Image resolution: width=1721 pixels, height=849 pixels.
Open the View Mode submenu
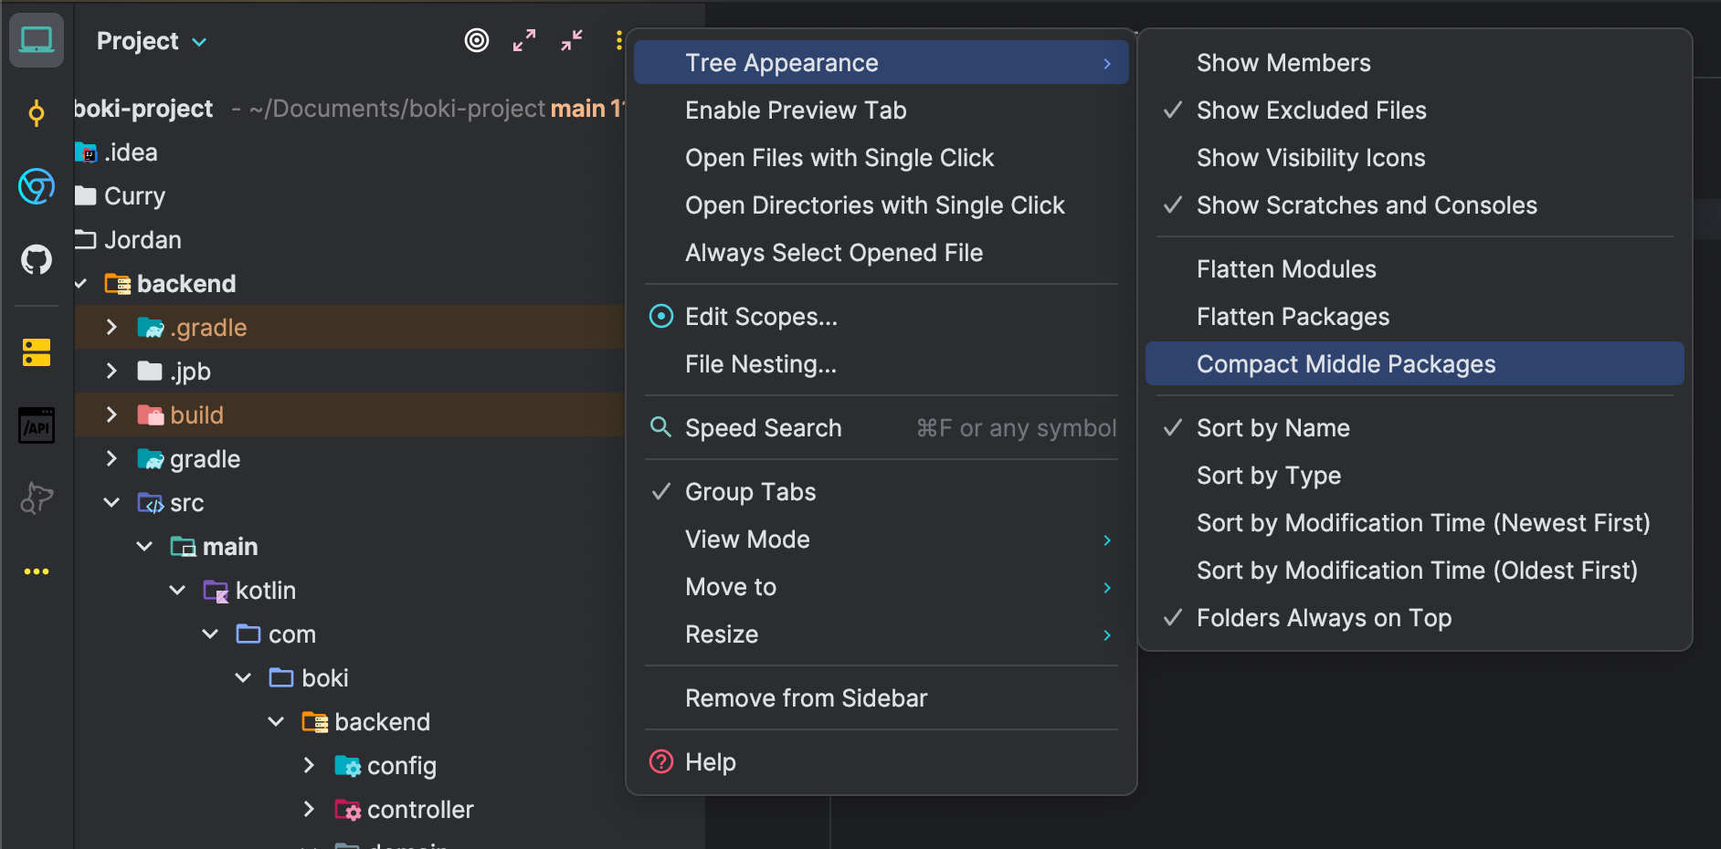(x=747, y=540)
